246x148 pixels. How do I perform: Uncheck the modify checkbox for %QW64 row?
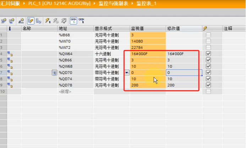coord(208,54)
